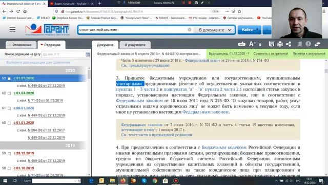Screen dimensions: 328x185
Task: Click the revision date search field
Action: [64, 54]
